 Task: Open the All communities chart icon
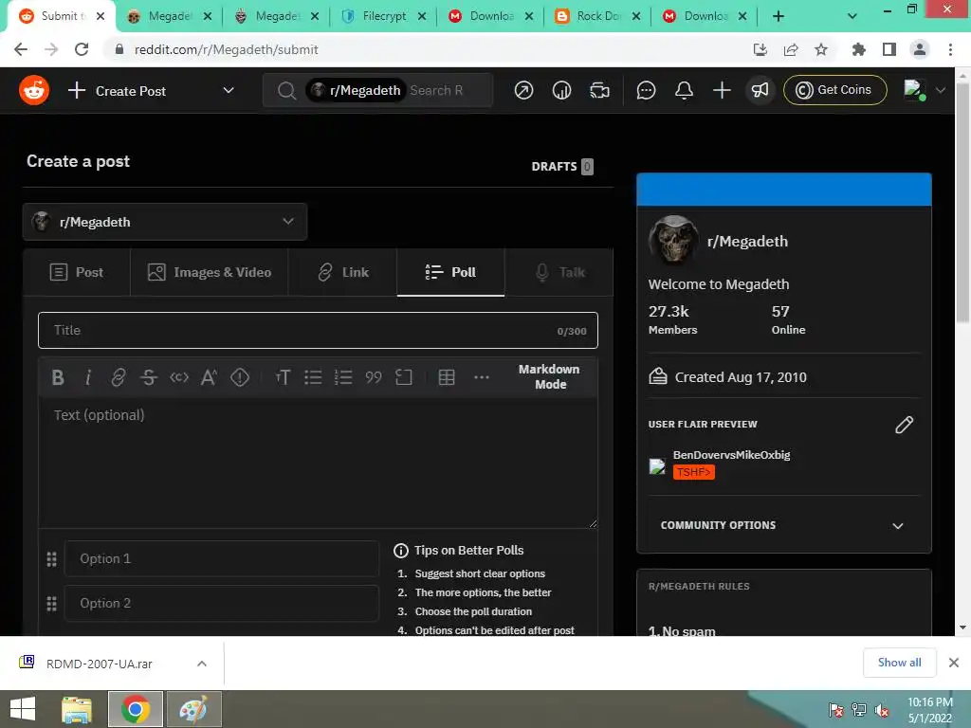pyautogui.click(x=561, y=91)
